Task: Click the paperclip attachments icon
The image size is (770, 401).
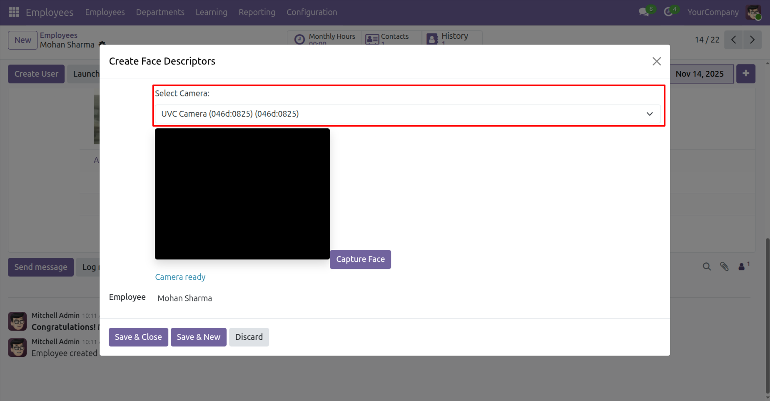Action: click(724, 267)
